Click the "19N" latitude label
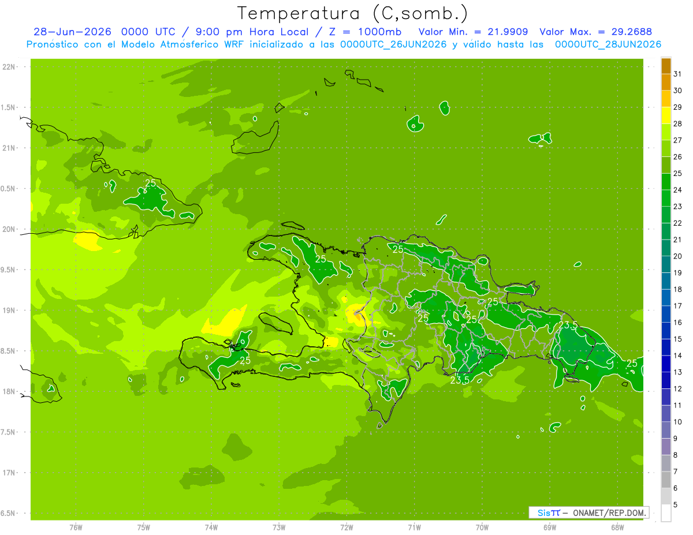This screenshot has width=693, height=535. point(9,310)
